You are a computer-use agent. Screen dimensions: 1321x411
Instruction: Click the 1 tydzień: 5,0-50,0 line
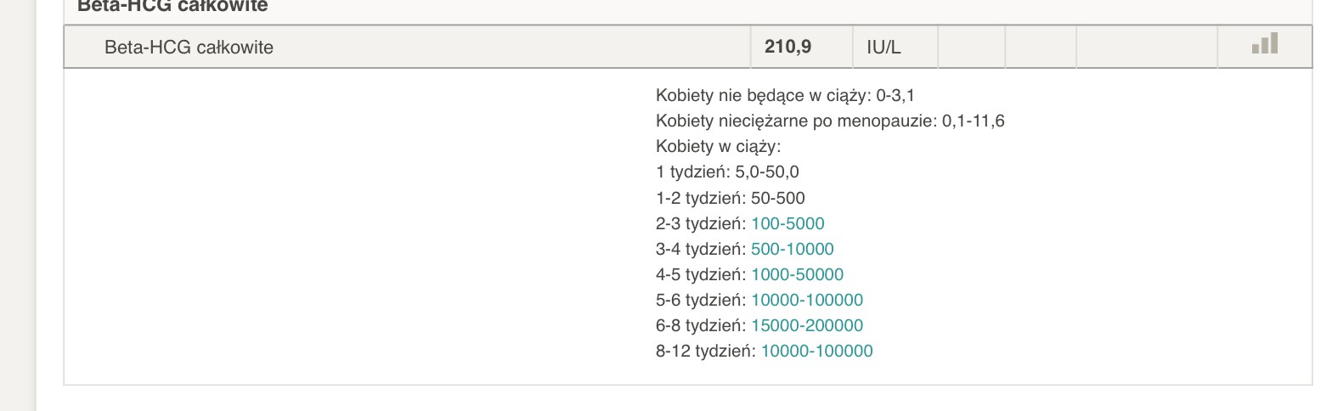[727, 172]
